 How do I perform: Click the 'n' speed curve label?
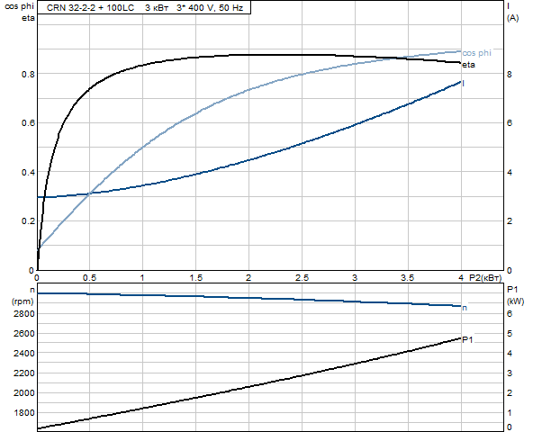[x=465, y=308]
